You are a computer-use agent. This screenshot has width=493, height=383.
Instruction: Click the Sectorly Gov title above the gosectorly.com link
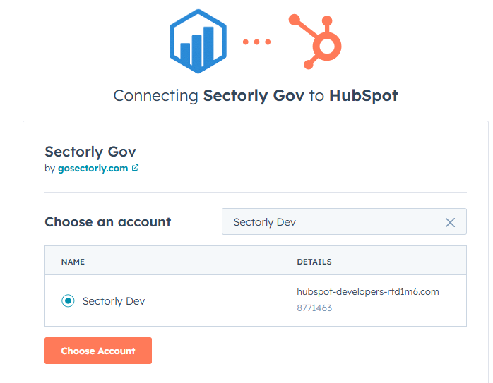[x=90, y=152]
